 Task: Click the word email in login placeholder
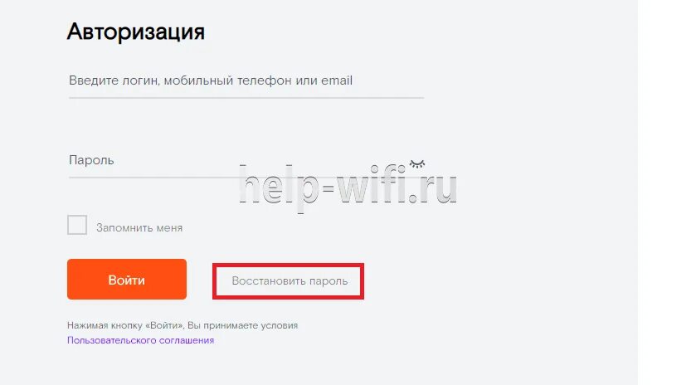(337, 80)
